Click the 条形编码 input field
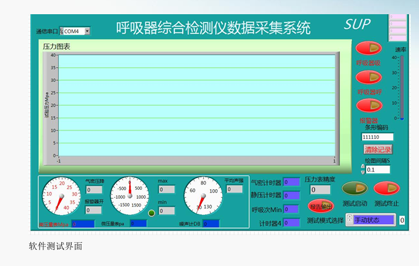 click(377, 137)
